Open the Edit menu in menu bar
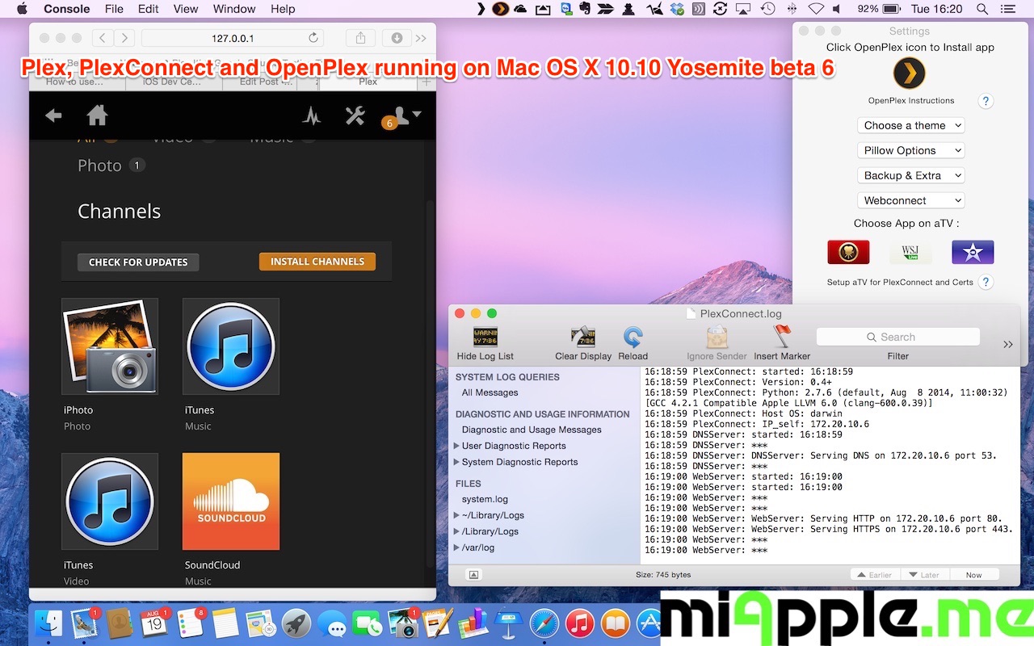This screenshot has height=646, width=1034. (148, 9)
